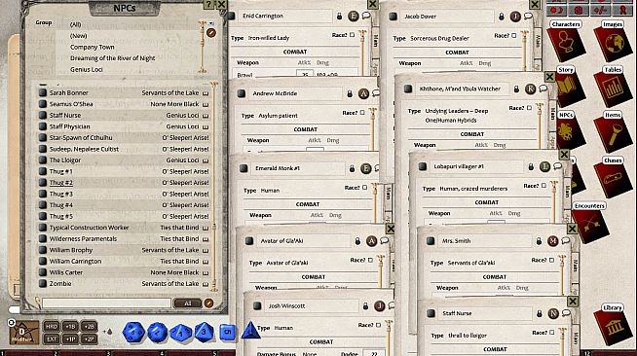Viewport: 637px width, 356px height.
Task: Tick the Race? checkbox on Emerald Monk #1
Action: pos(365,188)
